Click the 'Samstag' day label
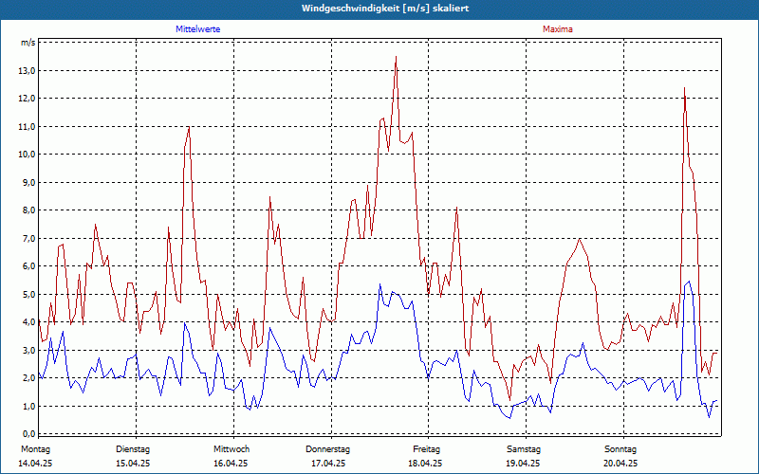Image resolution: width=759 pixels, height=474 pixels. coord(524,449)
